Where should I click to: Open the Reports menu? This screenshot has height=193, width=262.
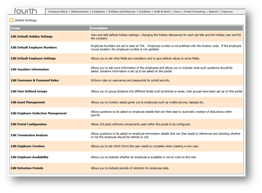213,12
